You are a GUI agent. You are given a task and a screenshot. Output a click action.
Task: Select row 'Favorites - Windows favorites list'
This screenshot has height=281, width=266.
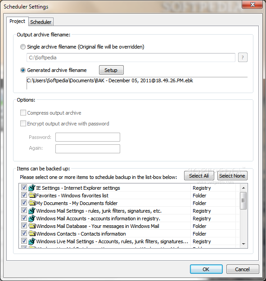click(x=72, y=196)
